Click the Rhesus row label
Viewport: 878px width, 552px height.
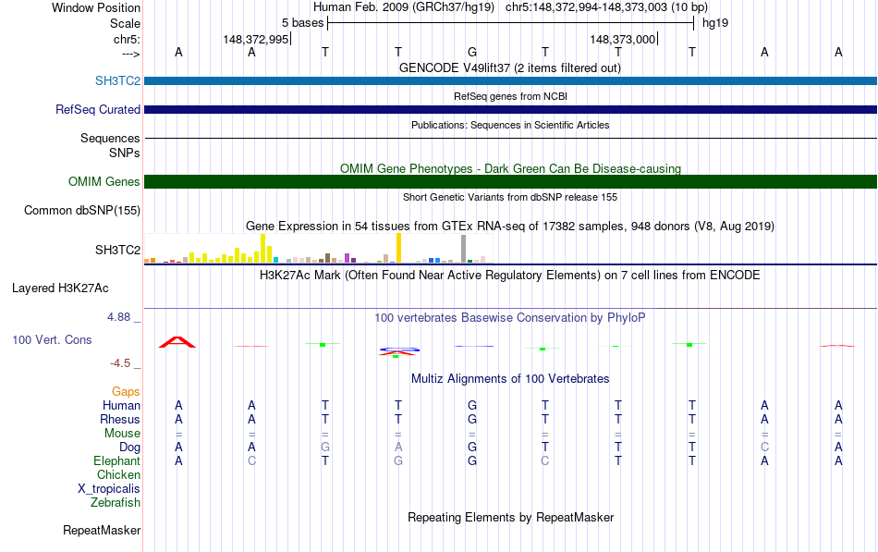click(120, 419)
